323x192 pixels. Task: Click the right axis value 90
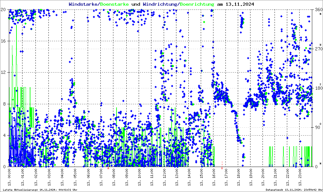pyautogui.click(x=317, y=127)
